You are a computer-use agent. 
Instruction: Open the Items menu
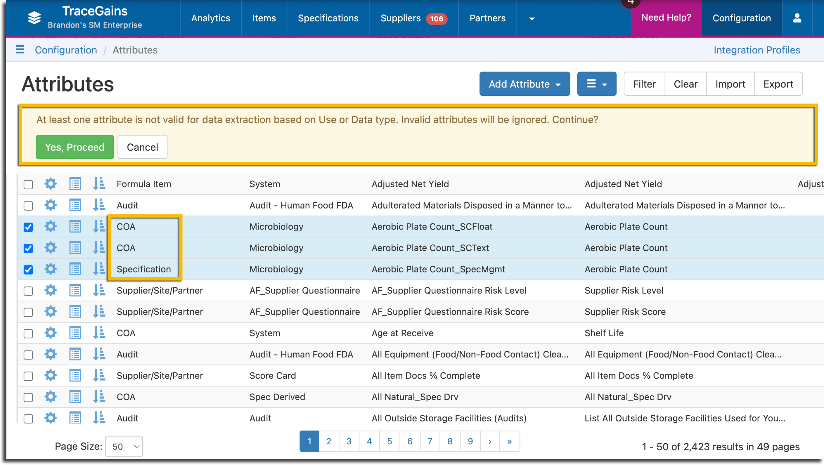tap(264, 18)
